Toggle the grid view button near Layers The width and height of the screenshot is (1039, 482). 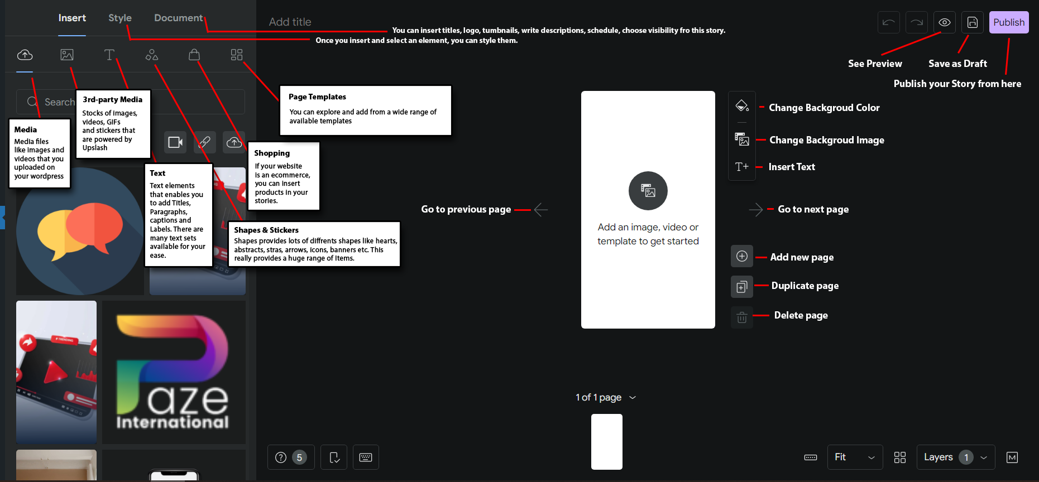tap(900, 457)
